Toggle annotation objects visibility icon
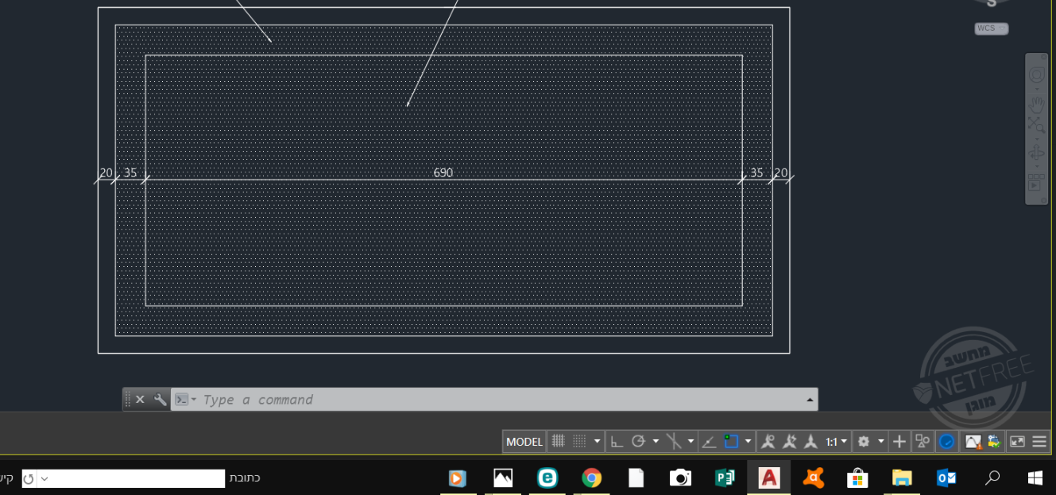The image size is (1056, 495). (x=768, y=442)
